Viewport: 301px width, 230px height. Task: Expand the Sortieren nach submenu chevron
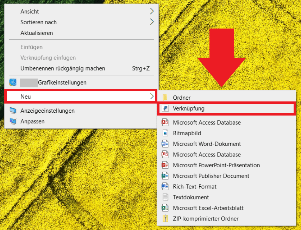click(152, 22)
